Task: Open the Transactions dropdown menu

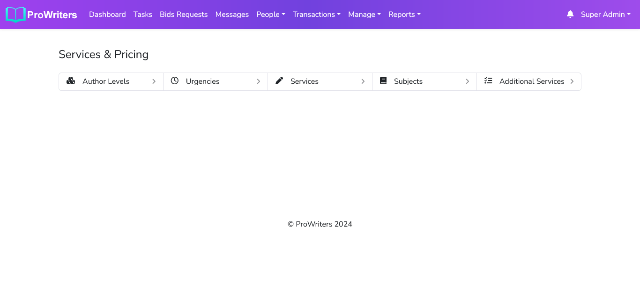Action: click(x=316, y=15)
